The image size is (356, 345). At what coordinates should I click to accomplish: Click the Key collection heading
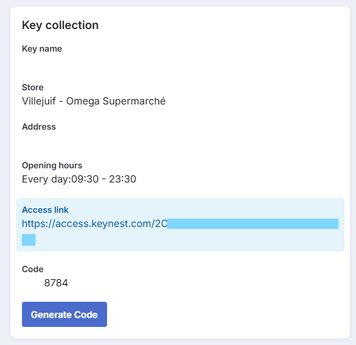pyautogui.click(x=60, y=25)
